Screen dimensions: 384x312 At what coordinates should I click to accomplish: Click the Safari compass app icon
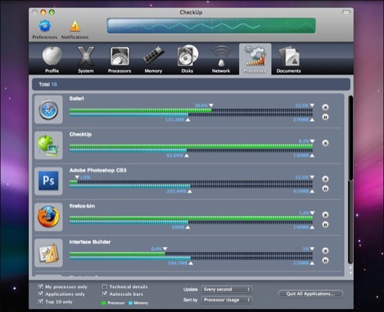click(x=48, y=110)
